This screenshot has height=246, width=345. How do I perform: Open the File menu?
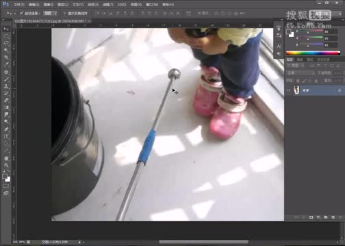point(18,4)
